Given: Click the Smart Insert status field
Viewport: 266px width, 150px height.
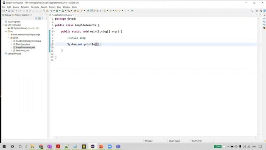Looking at the screenshot, I should point(174,141).
